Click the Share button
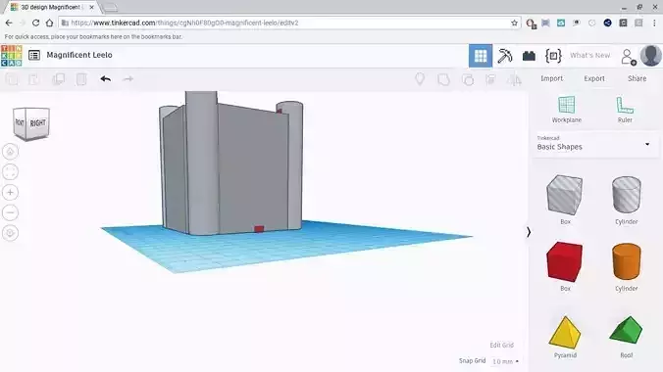 637,78
